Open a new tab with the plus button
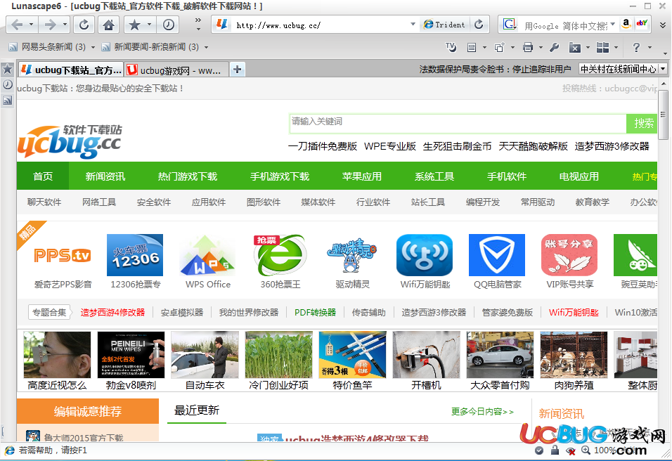The width and height of the screenshot is (672, 461). click(x=238, y=70)
